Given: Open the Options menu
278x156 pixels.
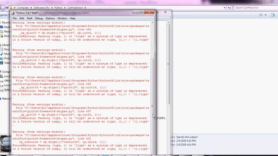Looking at the screenshot, I should [x=50, y=18].
